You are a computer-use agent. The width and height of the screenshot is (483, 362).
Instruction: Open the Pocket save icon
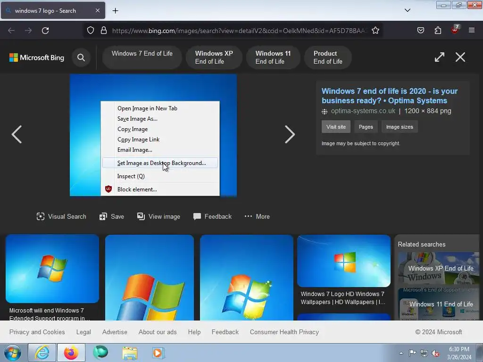pos(420,31)
